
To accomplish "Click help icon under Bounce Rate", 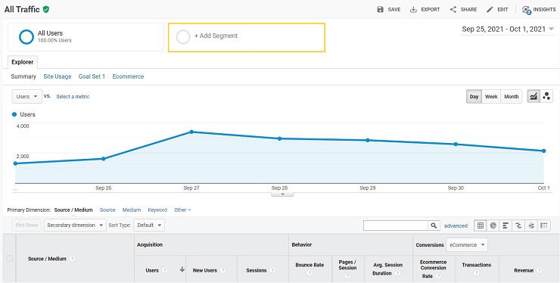I will (x=310, y=273).
